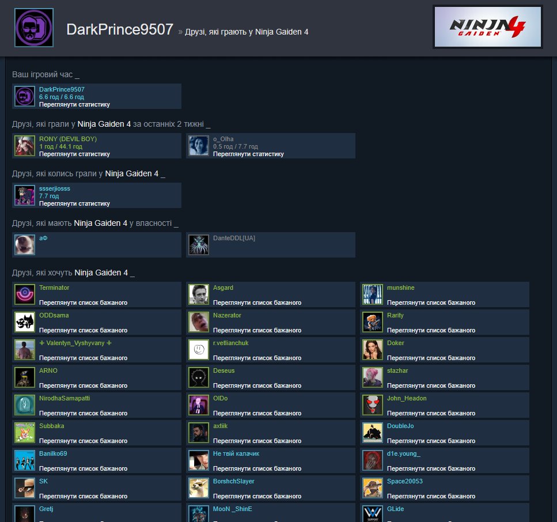View Terminator's wishlist

[x=83, y=302]
